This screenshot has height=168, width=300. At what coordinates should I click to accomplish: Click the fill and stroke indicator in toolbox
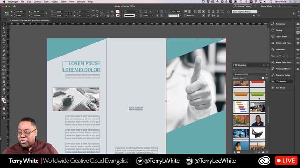pos(4,100)
